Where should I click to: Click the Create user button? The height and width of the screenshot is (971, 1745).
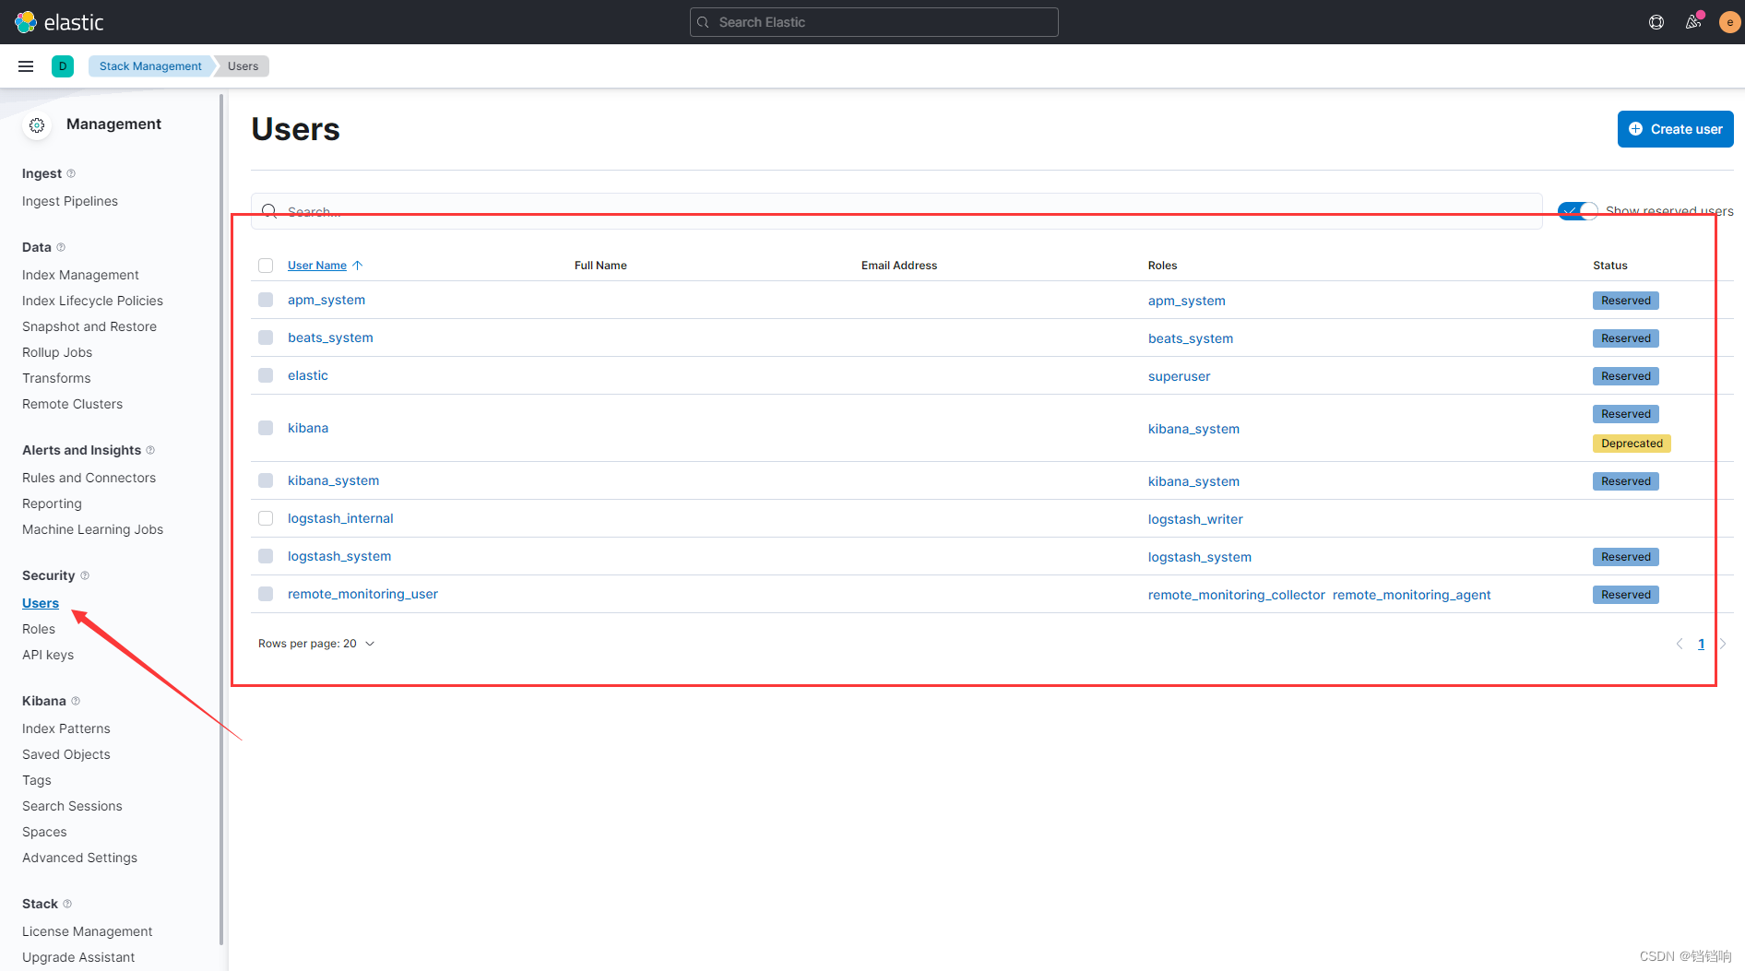click(x=1675, y=129)
